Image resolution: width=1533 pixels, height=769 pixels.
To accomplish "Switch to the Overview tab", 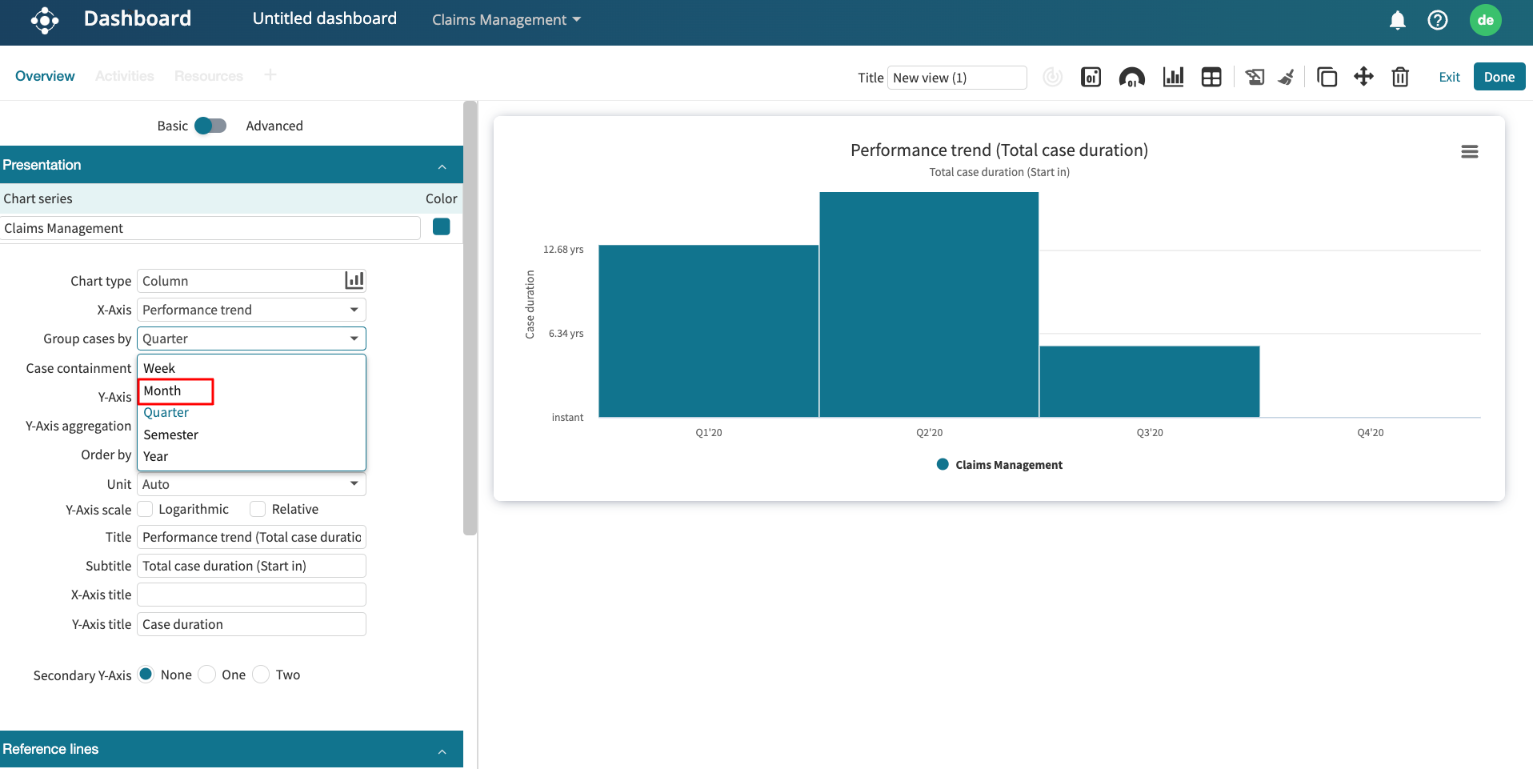I will [x=45, y=76].
